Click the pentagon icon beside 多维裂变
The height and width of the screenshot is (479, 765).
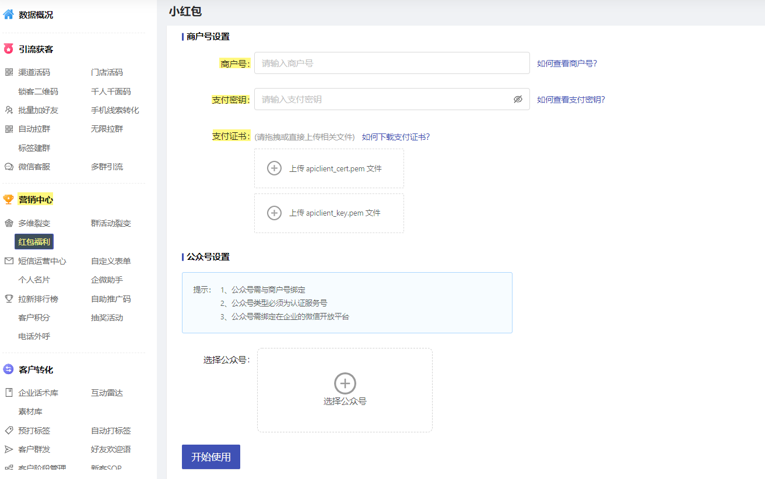(x=9, y=223)
